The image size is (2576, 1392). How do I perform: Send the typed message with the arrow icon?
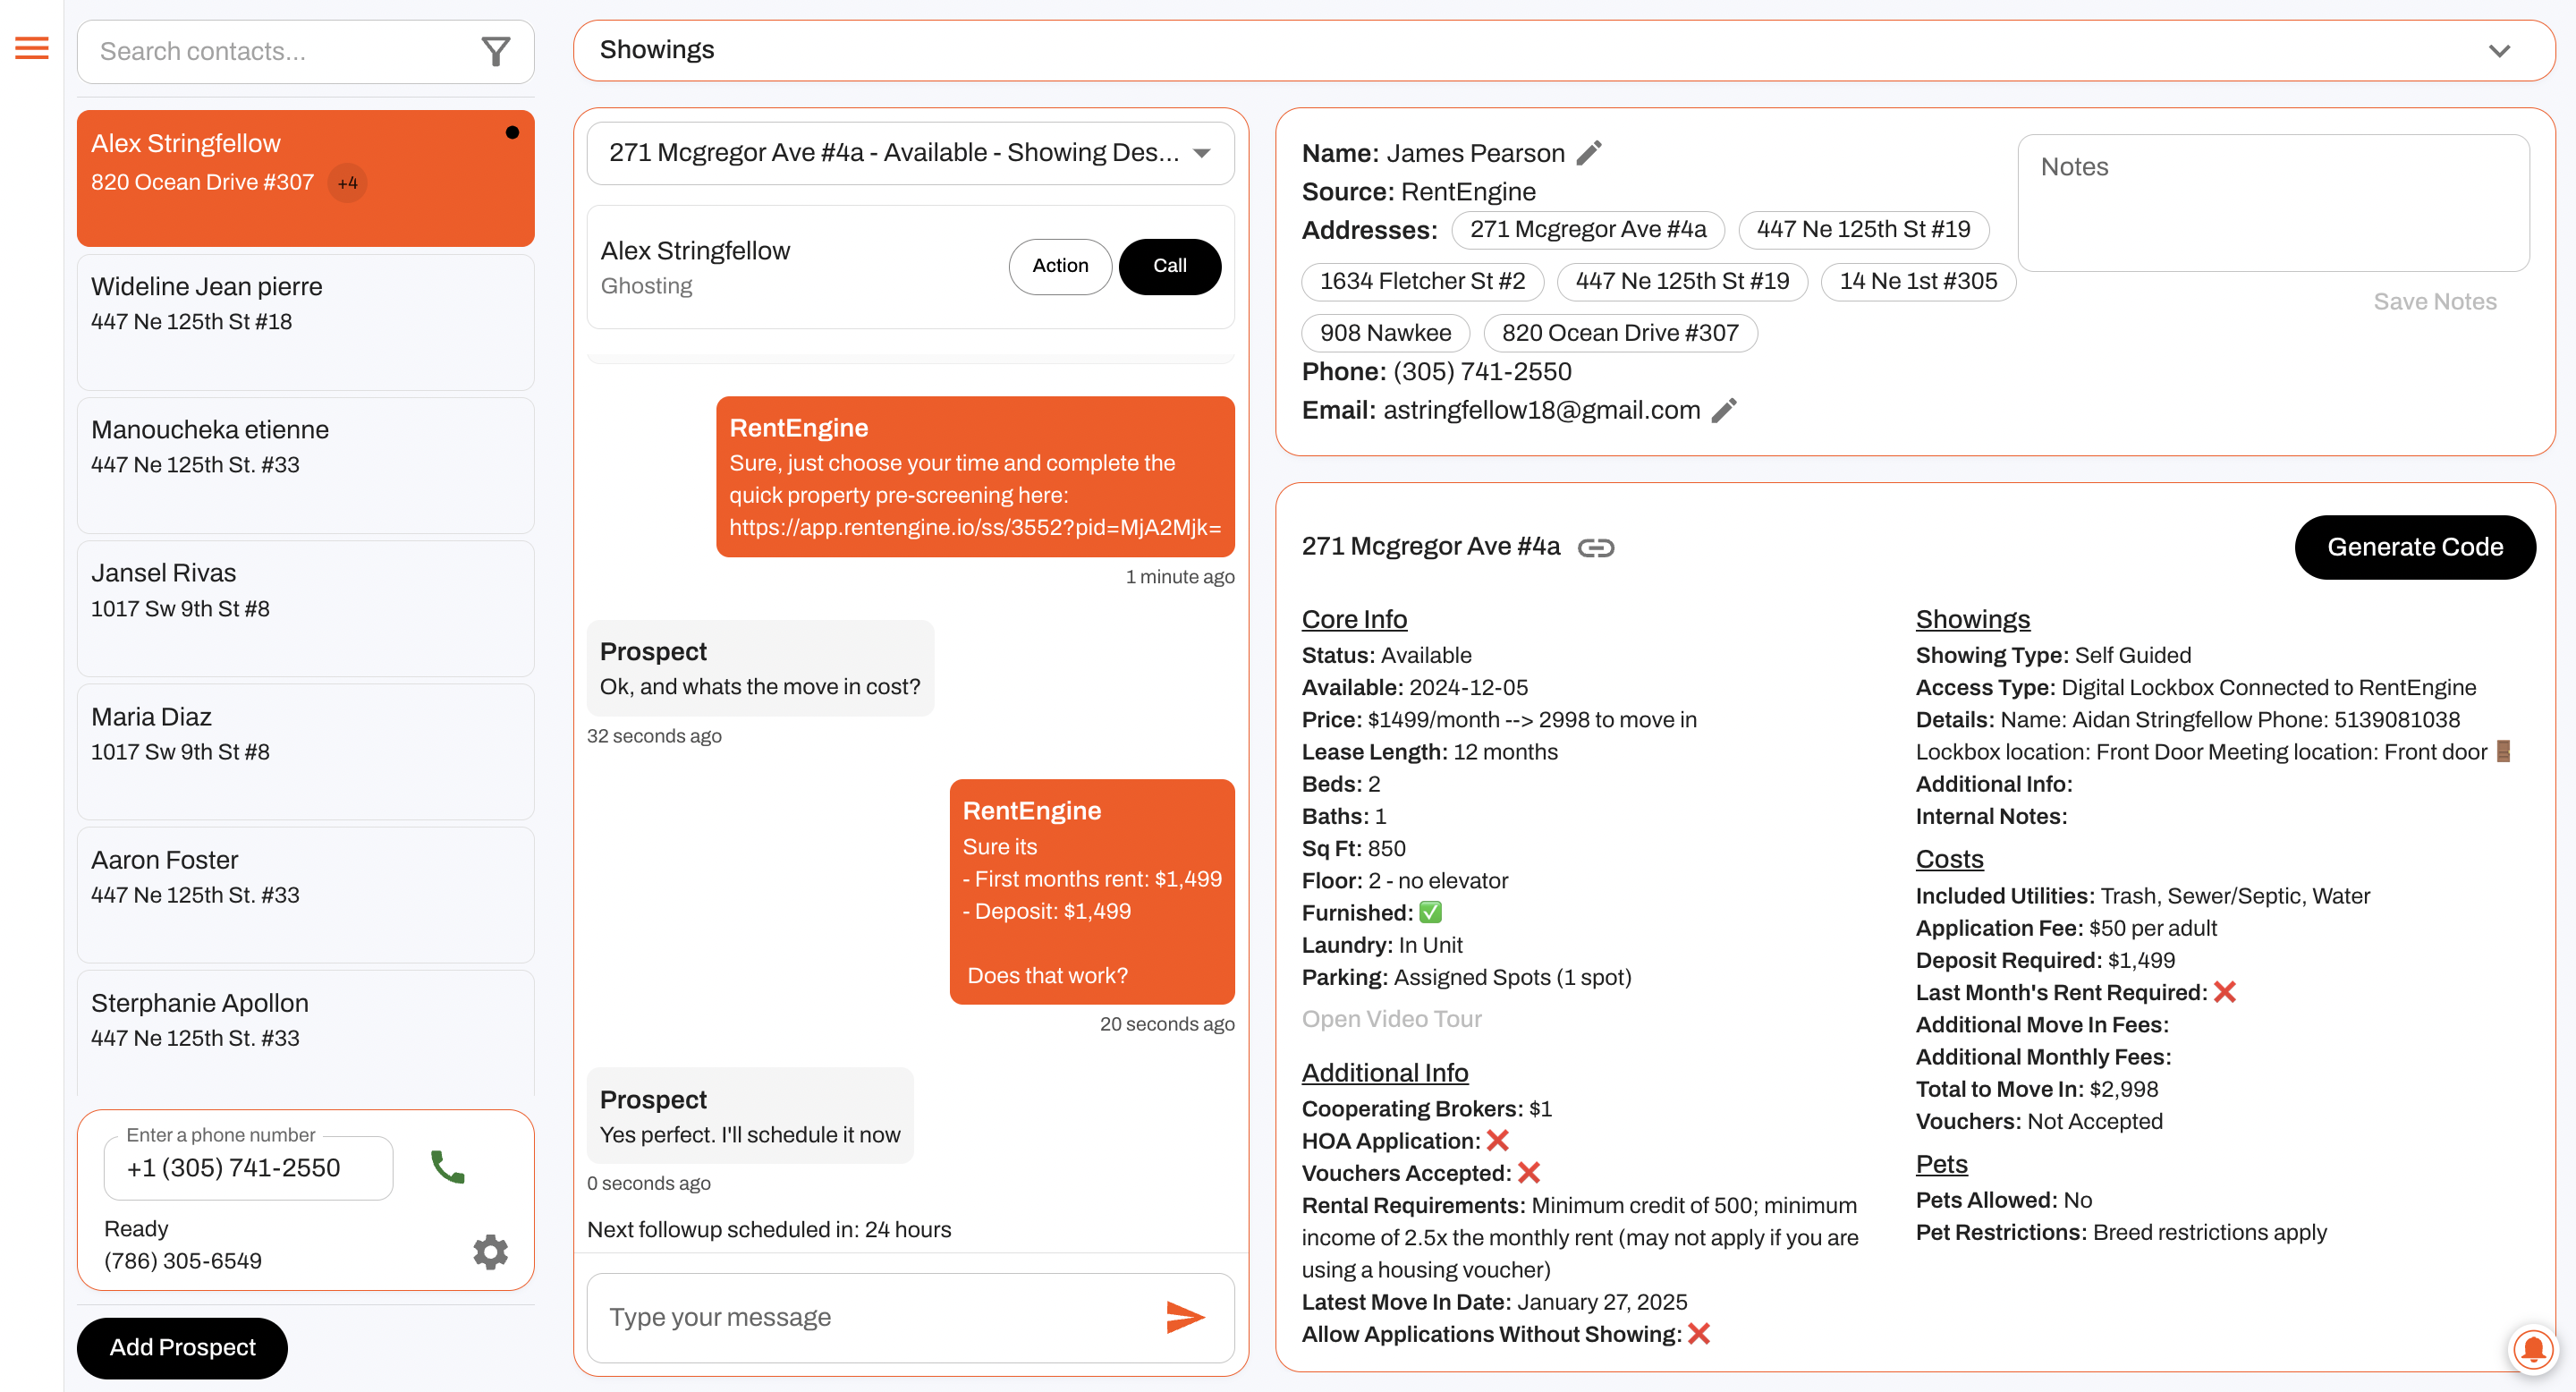pyautogui.click(x=1186, y=1317)
